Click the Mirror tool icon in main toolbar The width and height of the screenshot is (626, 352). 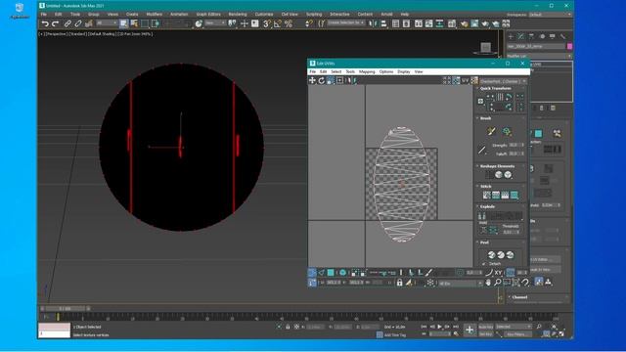pyautogui.click(x=373, y=23)
